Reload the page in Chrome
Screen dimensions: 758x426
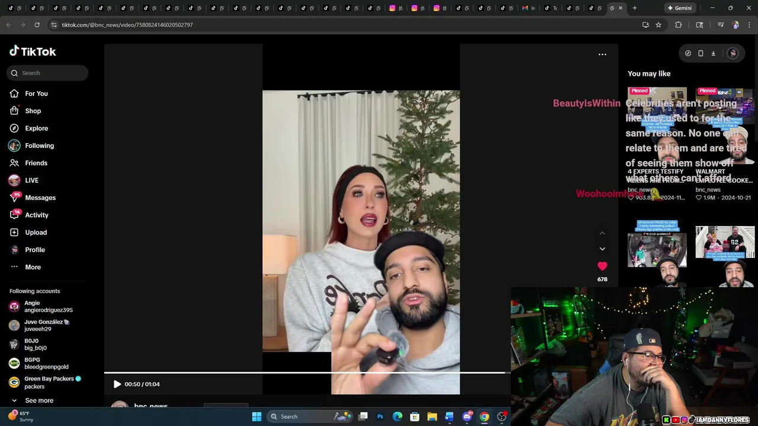[x=37, y=25]
